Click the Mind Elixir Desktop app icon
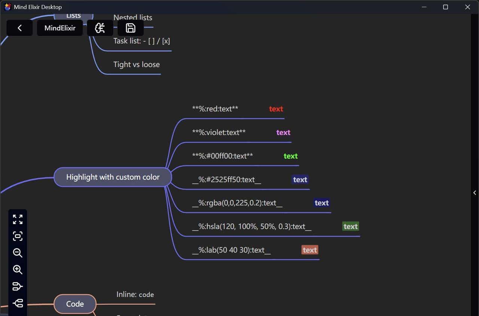Viewport: 479px width, 316px height. [x=7, y=7]
